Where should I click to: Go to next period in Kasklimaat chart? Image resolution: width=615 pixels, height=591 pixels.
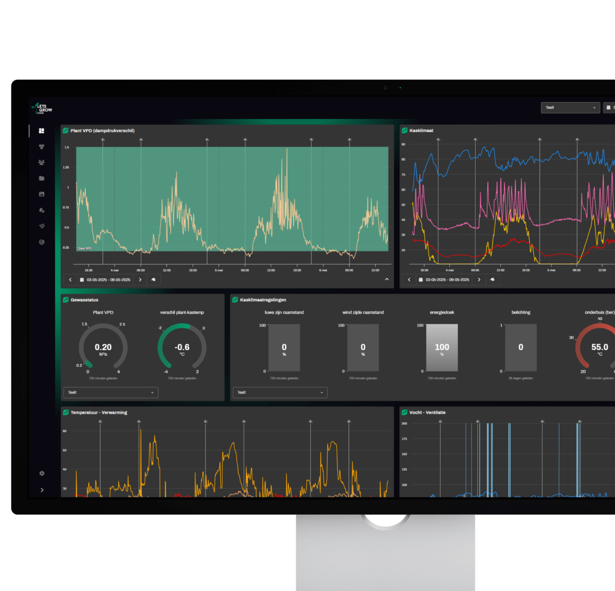(479, 279)
